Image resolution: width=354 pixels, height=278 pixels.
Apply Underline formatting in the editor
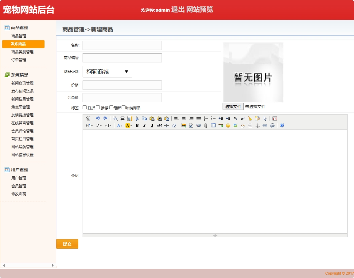pyautogui.click(x=151, y=125)
